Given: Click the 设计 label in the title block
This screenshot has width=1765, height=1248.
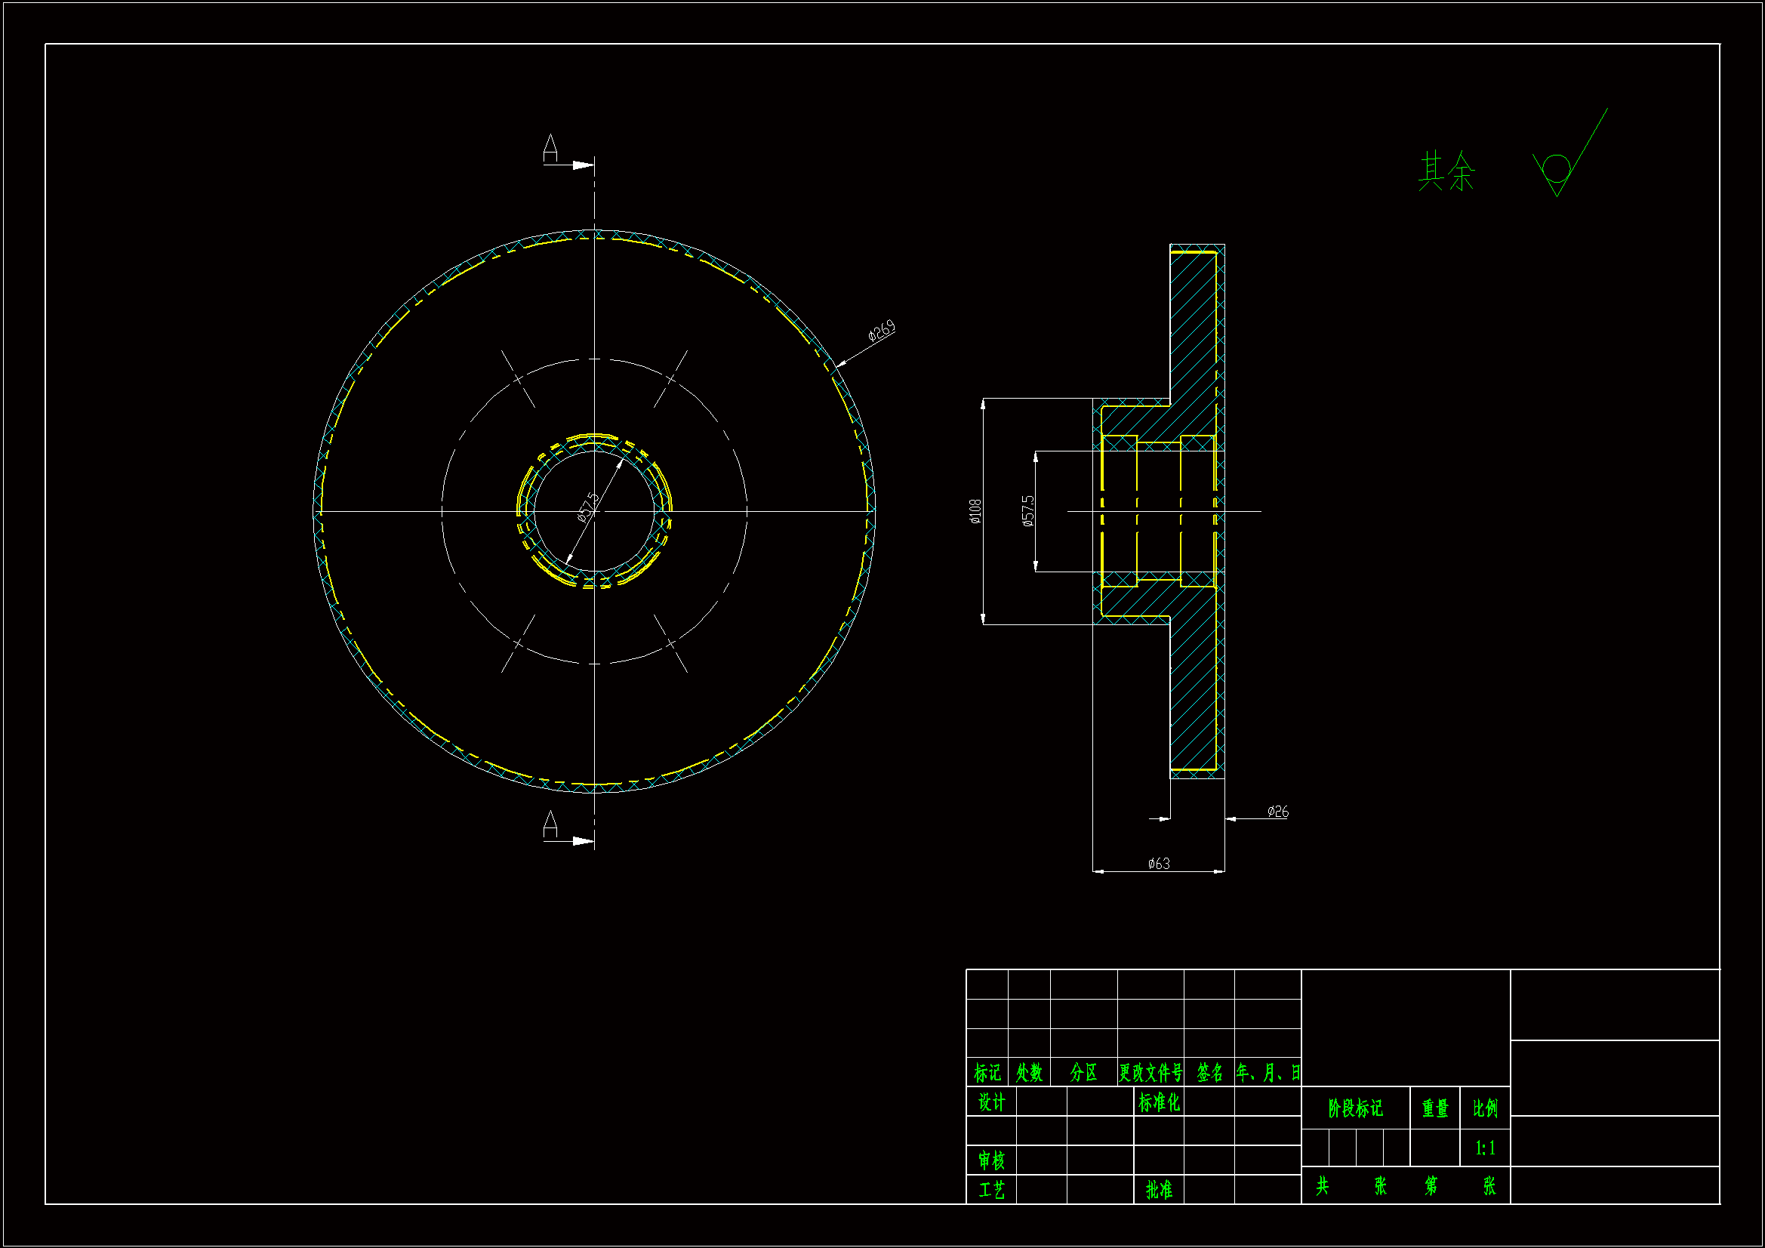Looking at the screenshot, I should point(991,1102).
